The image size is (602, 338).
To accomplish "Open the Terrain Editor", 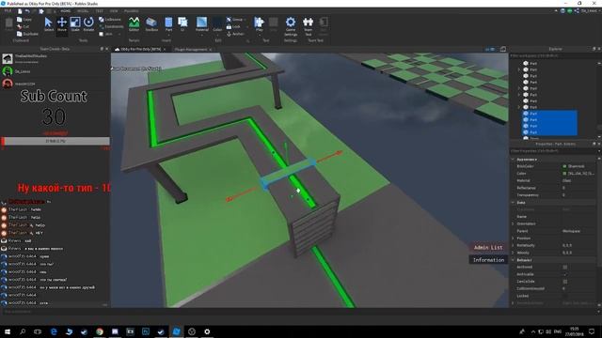I will point(134,24).
